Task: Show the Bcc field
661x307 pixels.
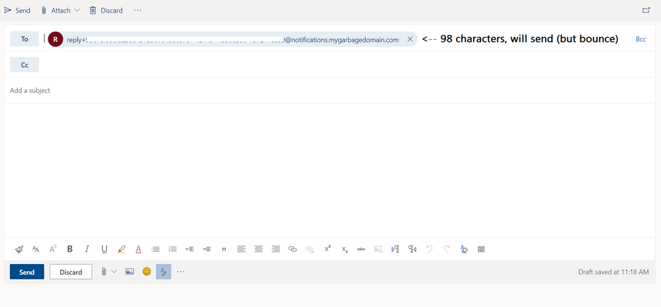Action: click(x=640, y=40)
